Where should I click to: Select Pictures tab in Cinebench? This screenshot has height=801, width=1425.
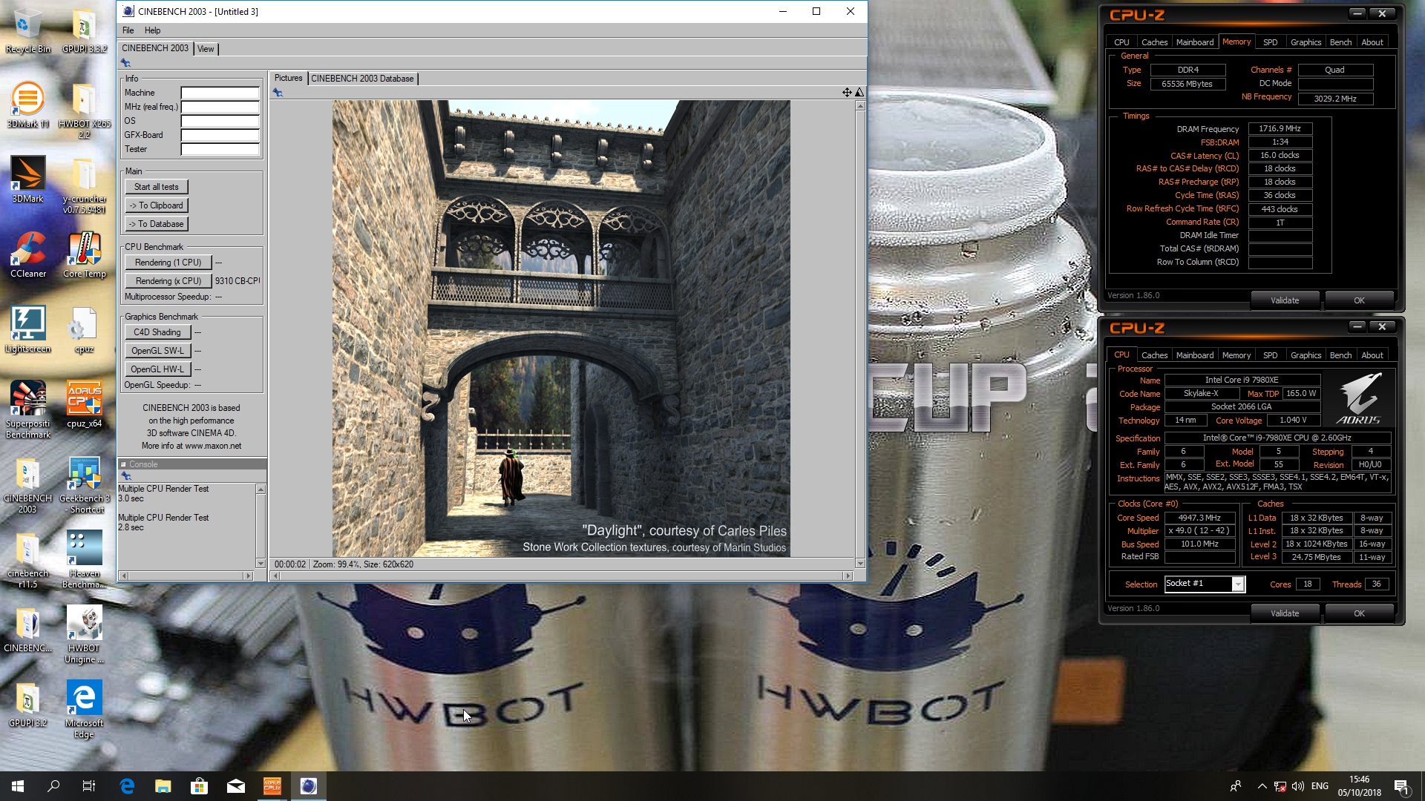[288, 78]
